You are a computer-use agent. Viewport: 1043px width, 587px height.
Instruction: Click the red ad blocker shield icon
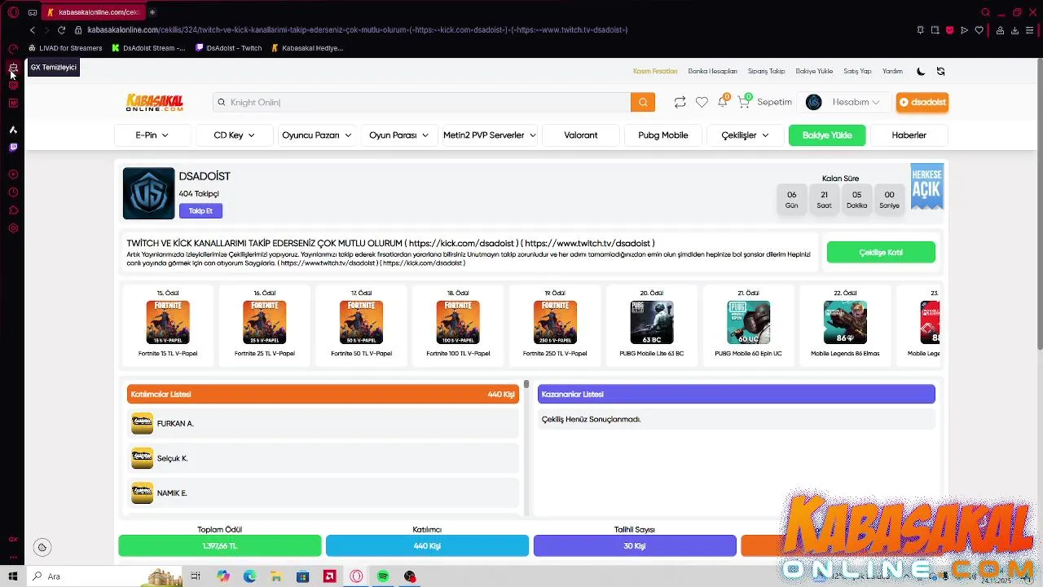tap(949, 30)
